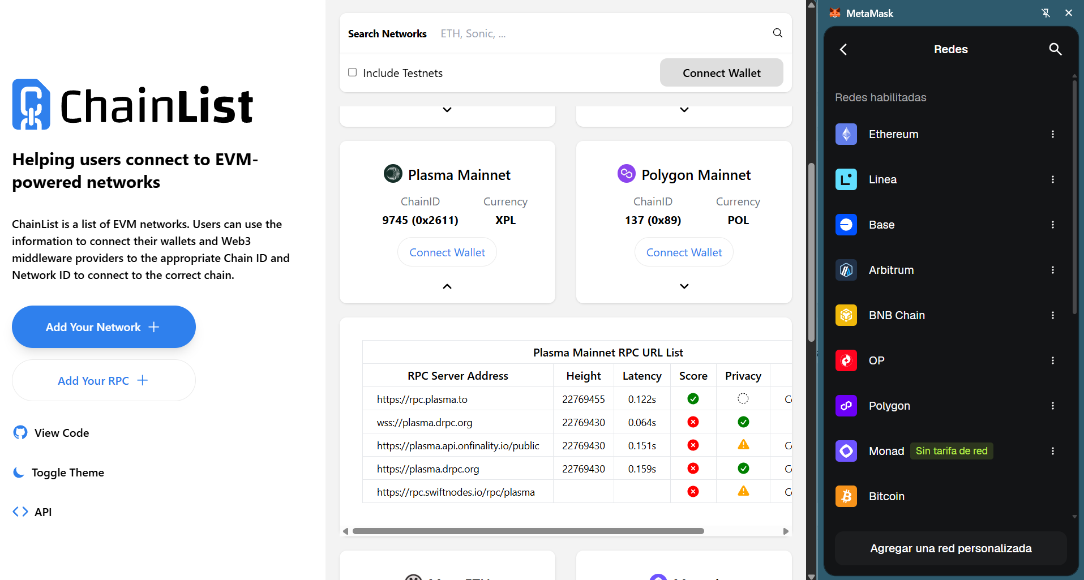Click the Search Networks input field

603,33
